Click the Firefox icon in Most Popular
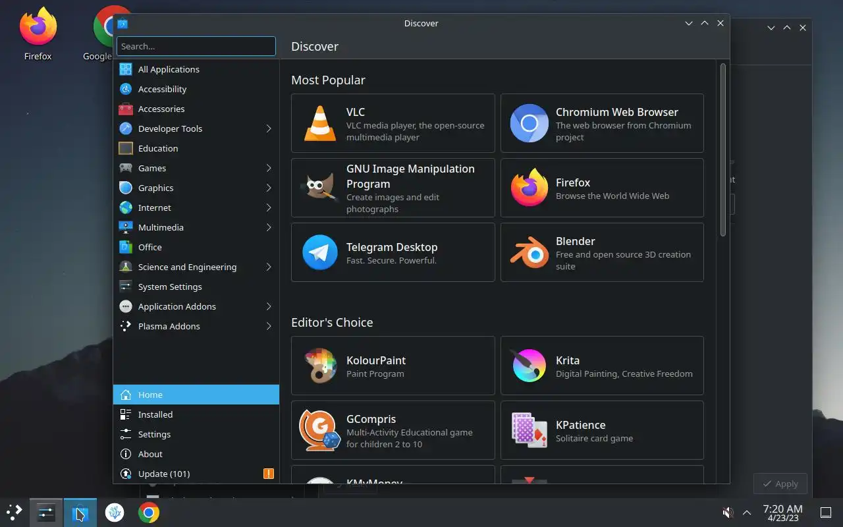This screenshot has height=527, width=843. coord(529,188)
